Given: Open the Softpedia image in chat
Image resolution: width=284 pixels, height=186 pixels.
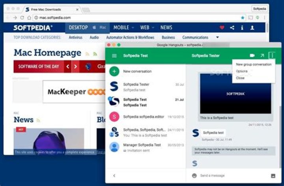Looking at the screenshot, I should click(235, 94).
